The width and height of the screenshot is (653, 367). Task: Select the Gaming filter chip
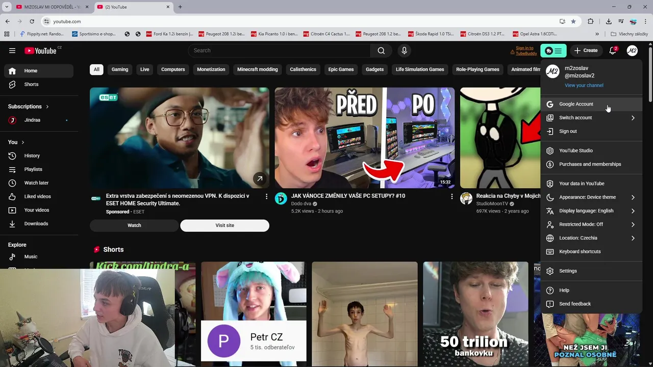(120, 69)
